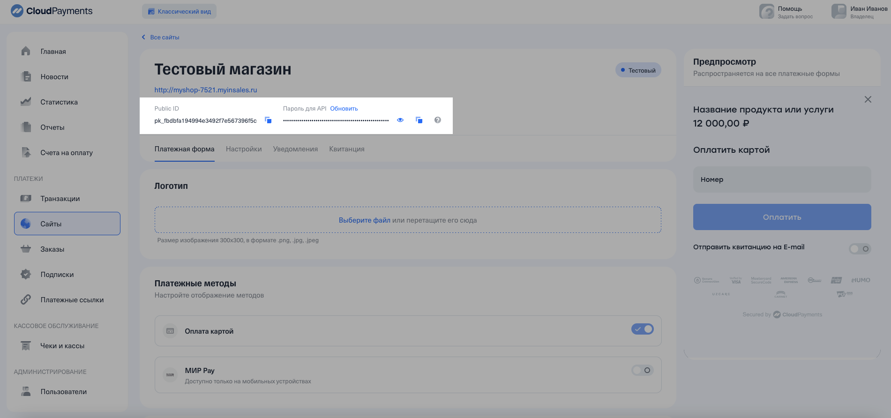This screenshot has width=891, height=418.
Task: Close the payment form preview
Action: (x=868, y=99)
